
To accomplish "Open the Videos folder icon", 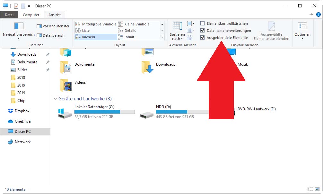I will tap(65, 85).
